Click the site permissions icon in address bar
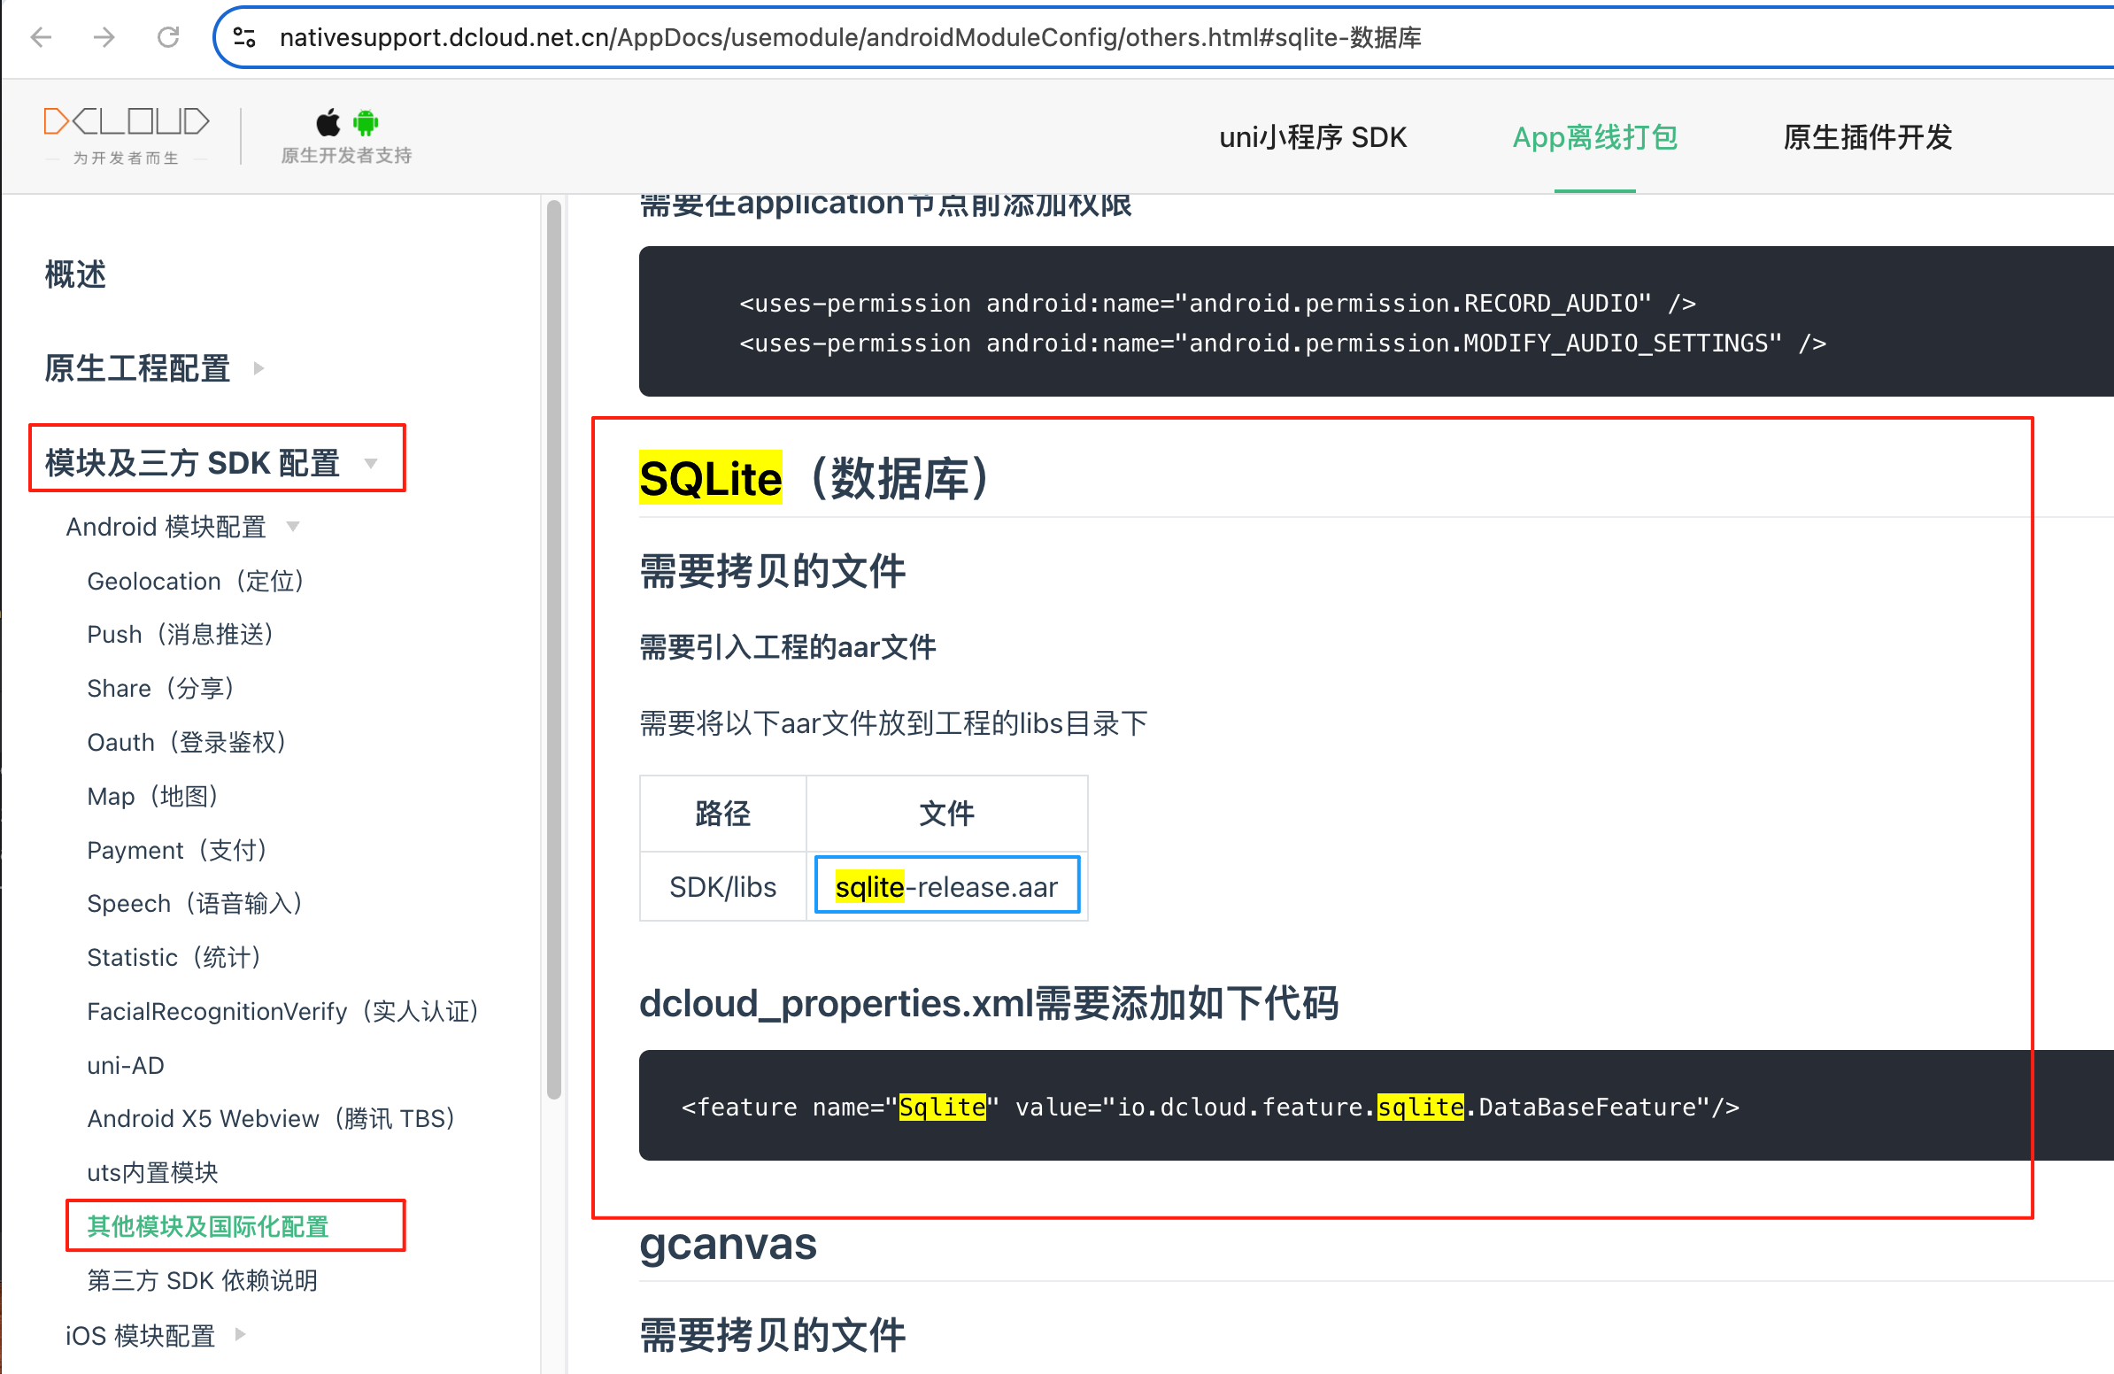The width and height of the screenshot is (2114, 1374). tap(244, 37)
